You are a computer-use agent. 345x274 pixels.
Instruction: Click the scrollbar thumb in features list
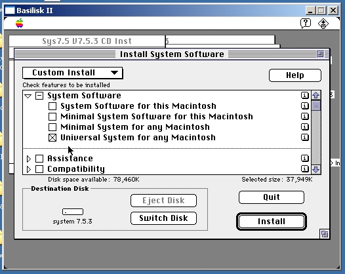coord(316,106)
